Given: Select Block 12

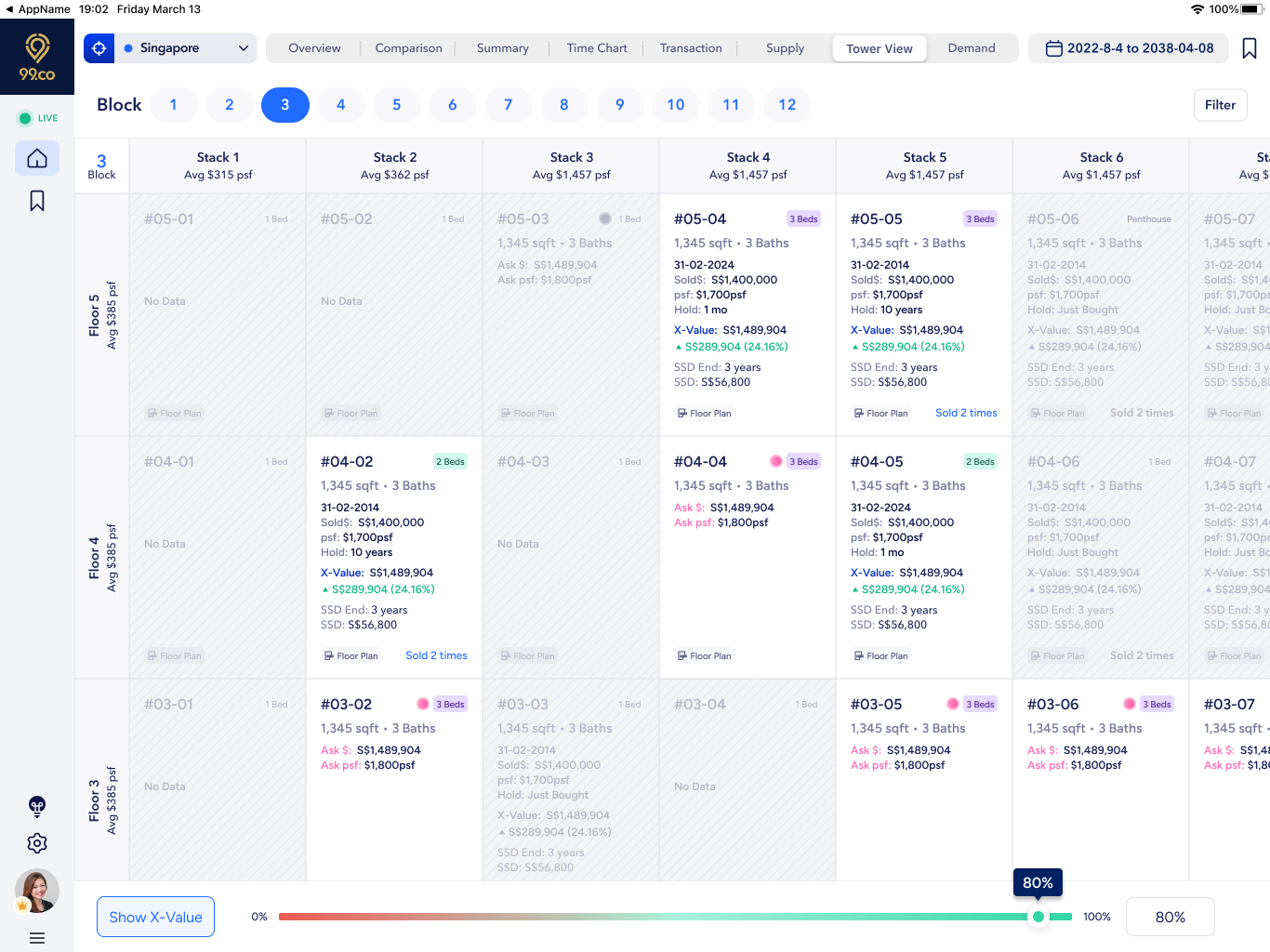Looking at the screenshot, I should click(x=787, y=105).
